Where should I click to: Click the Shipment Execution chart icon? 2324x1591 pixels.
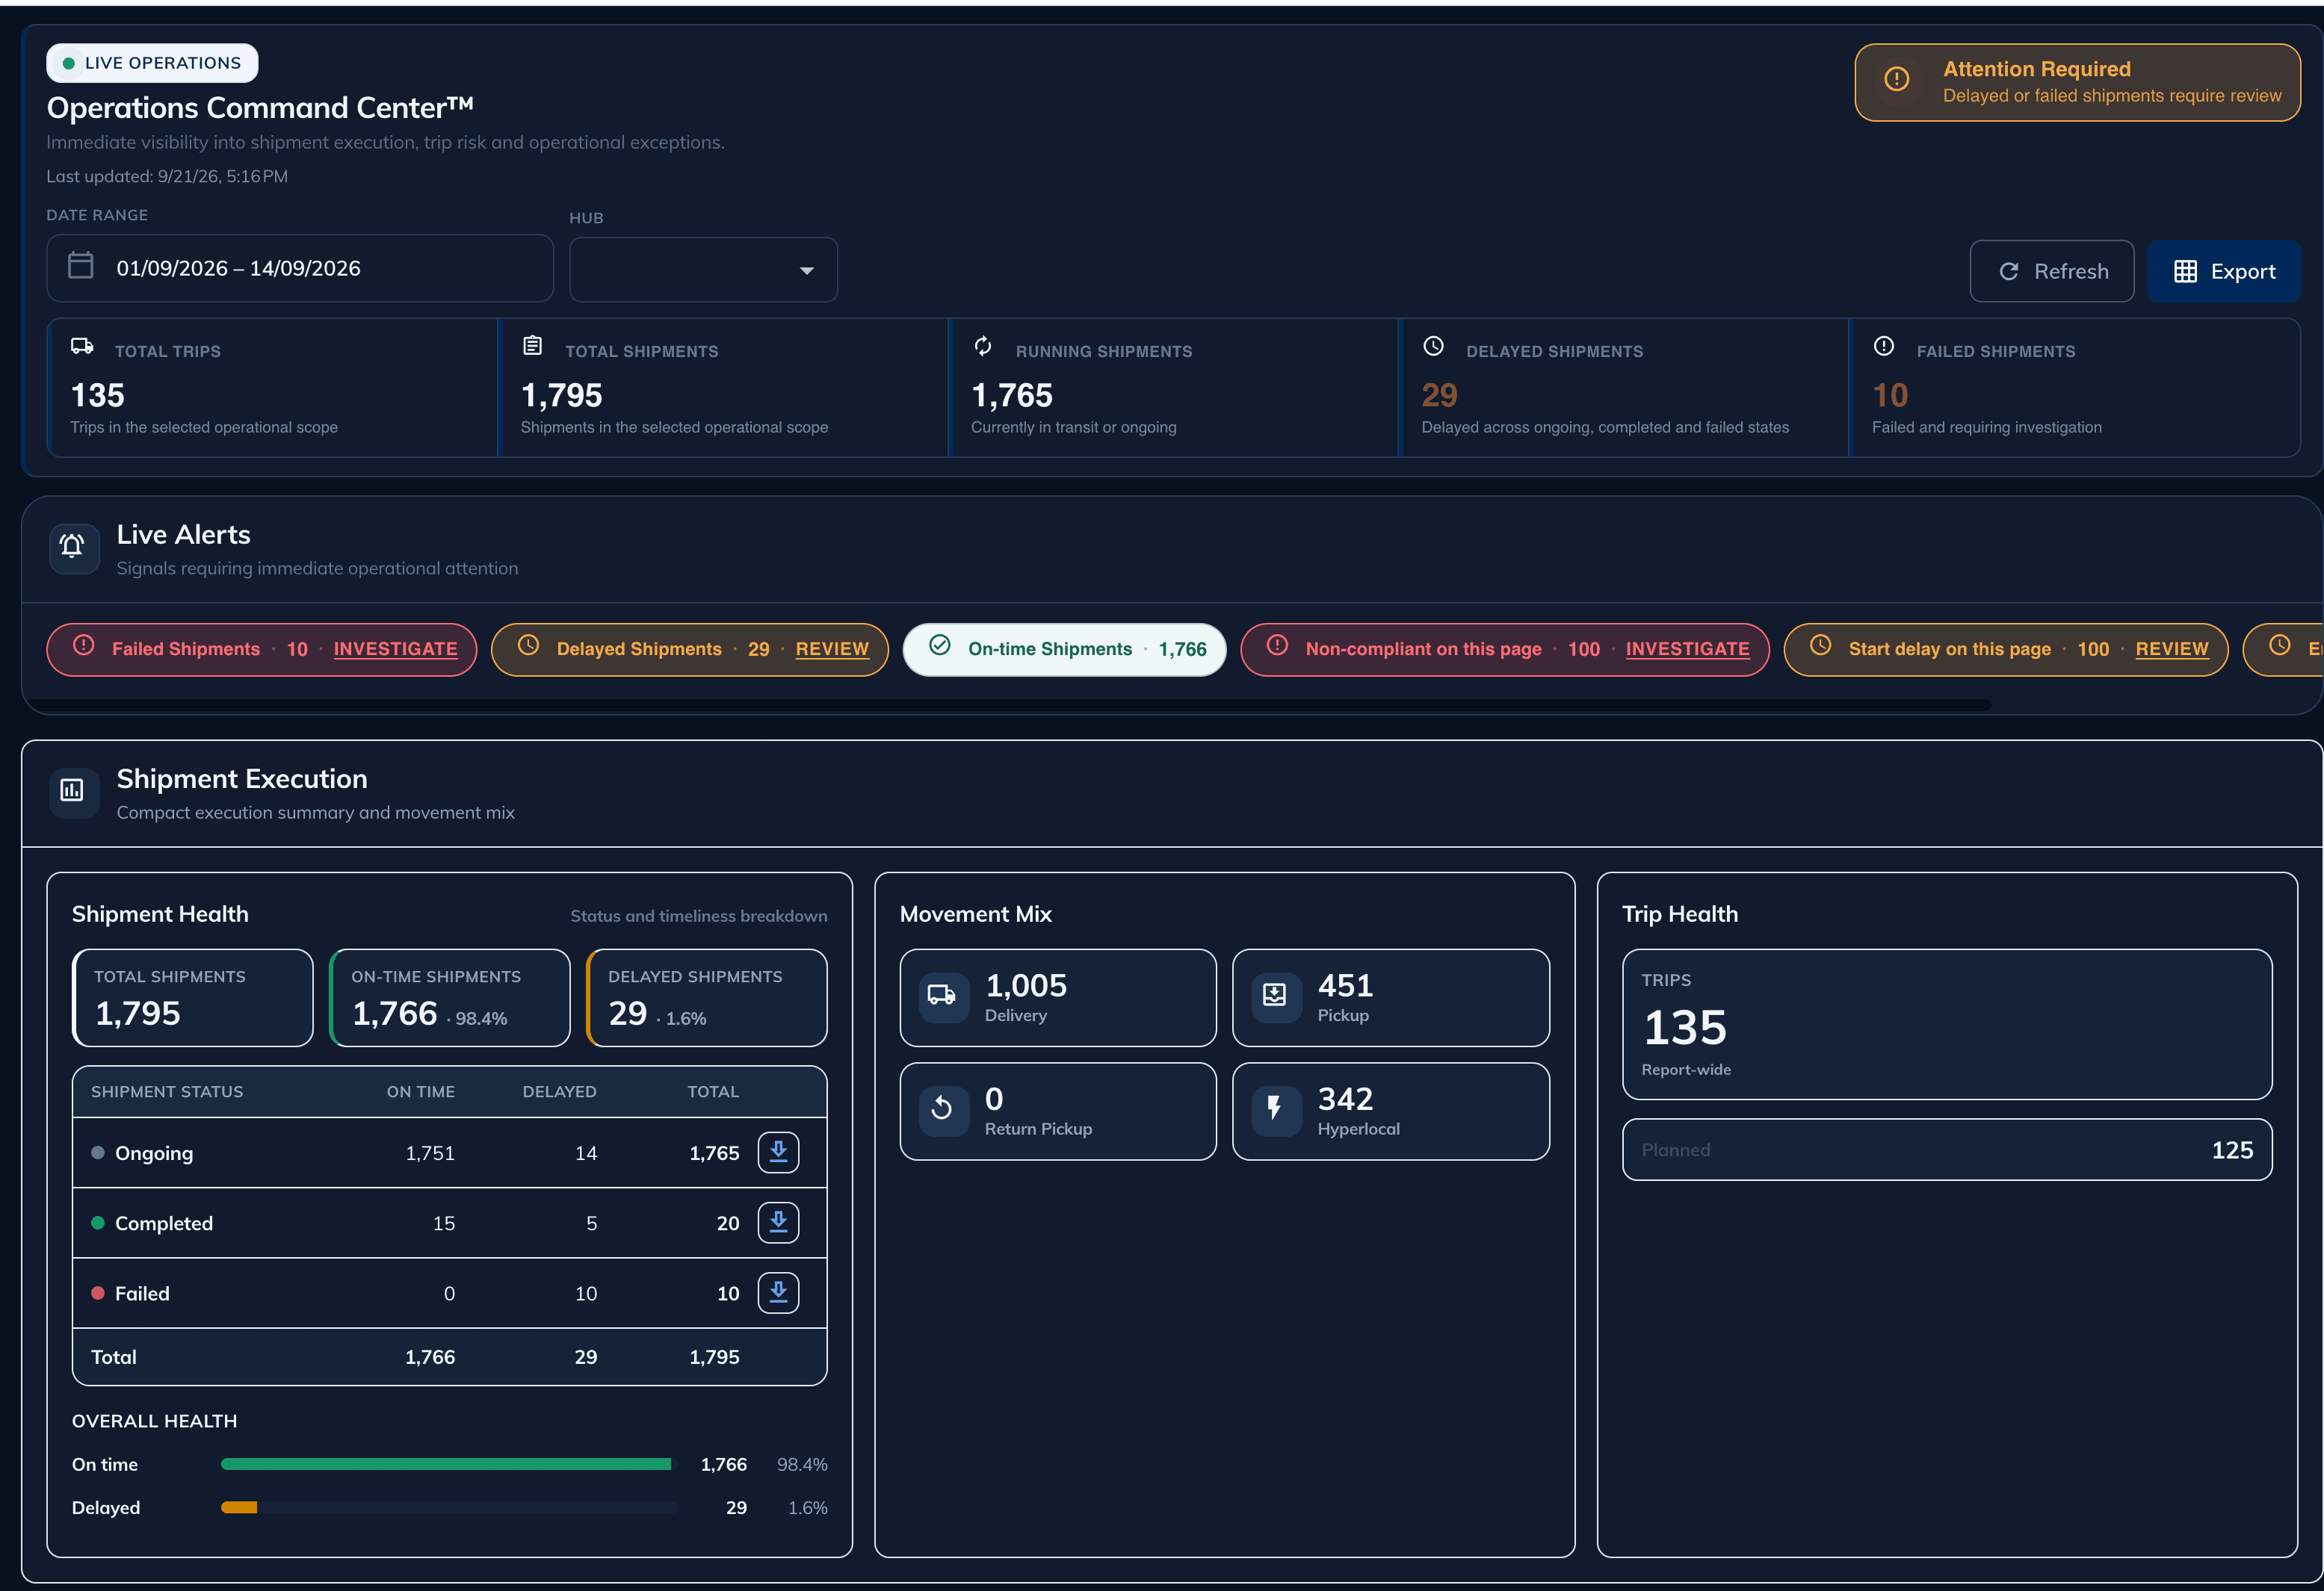pos(73,790)
